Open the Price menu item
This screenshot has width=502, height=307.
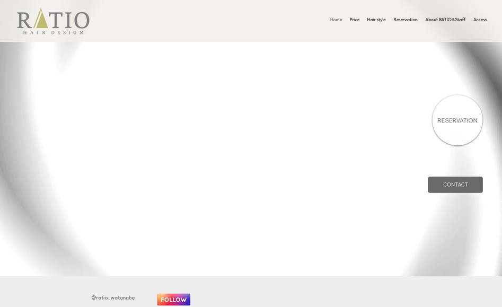(354, 20)
